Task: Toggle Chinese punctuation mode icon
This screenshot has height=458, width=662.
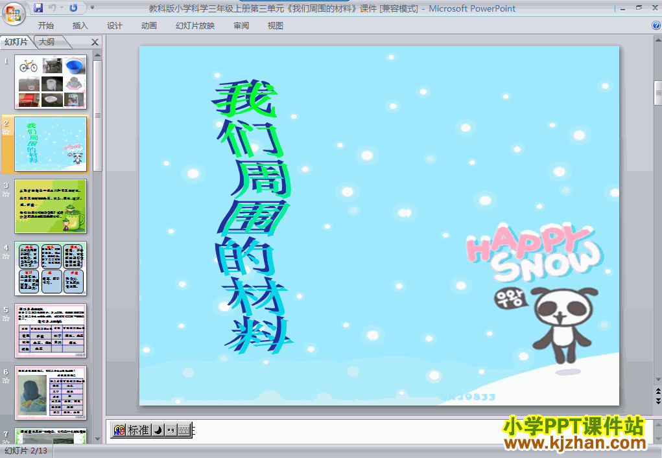Action: click(x=171, y=430)
